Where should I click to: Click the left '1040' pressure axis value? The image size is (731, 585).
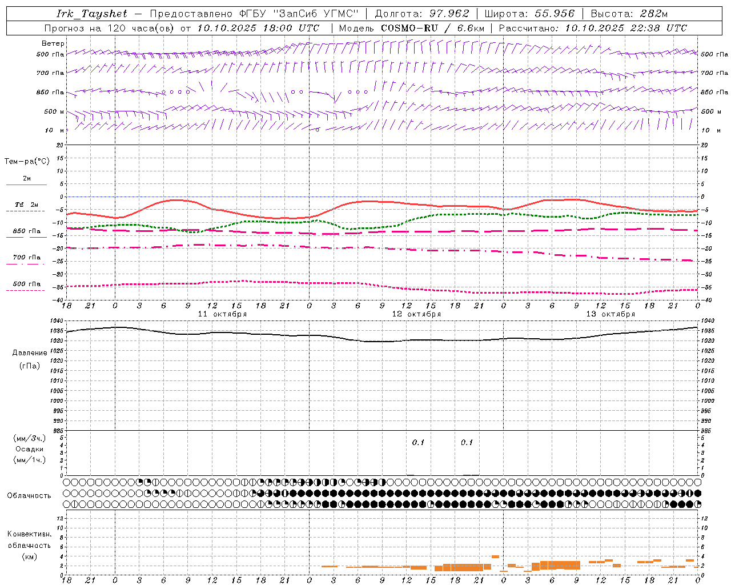[57, 321]
